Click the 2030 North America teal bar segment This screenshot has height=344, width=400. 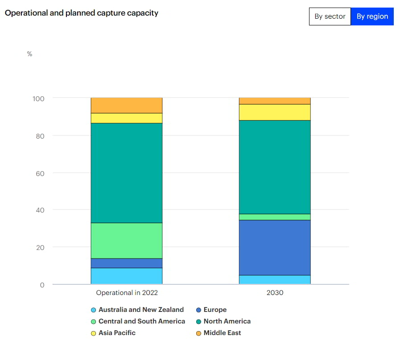(x=275, y=167)
